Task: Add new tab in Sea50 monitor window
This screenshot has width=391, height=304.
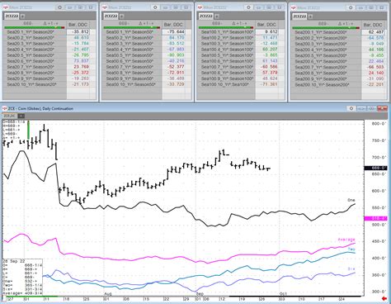Action: pyautogui.click(x=122, y=17)
